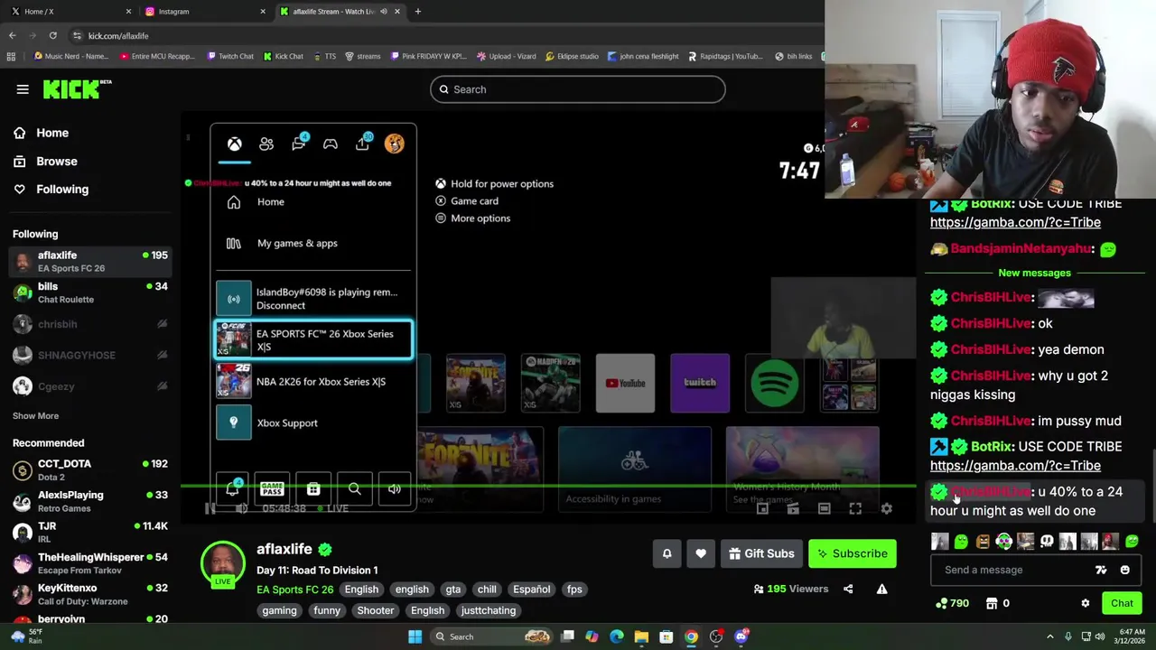This screenshot has height=650, width=1156.
Task: Click the Gift Subs button
Action: pos(761,553)
